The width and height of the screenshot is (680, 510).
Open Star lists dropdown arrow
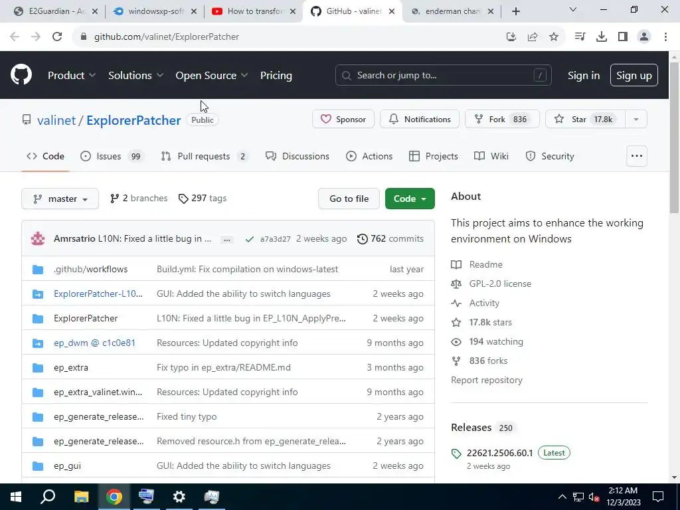tap(636, 120)
